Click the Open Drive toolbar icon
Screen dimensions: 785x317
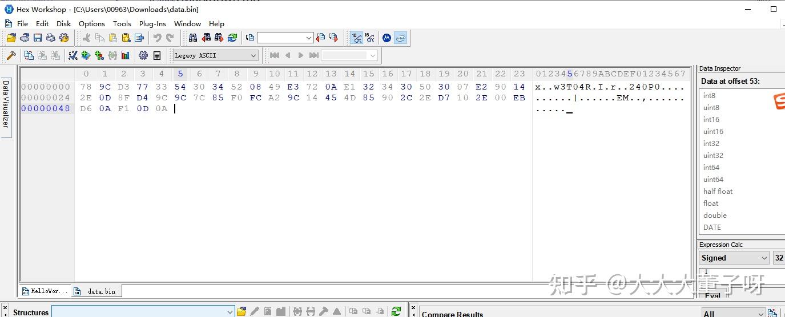click(25, 38)
